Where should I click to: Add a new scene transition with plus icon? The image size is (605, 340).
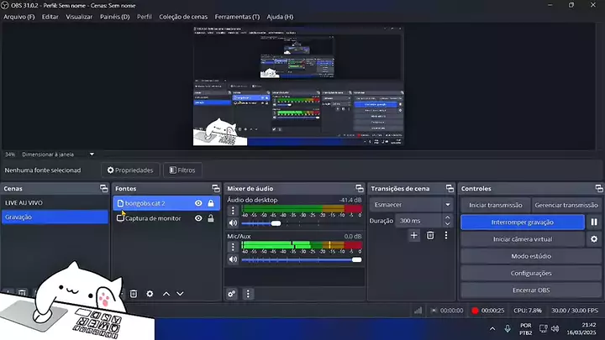[413, 236]
